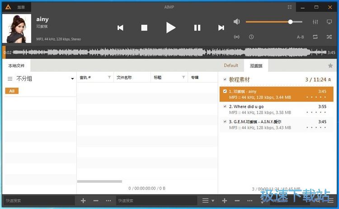Skip to the previous track
339x209 pixels.
tap(120, 28)
